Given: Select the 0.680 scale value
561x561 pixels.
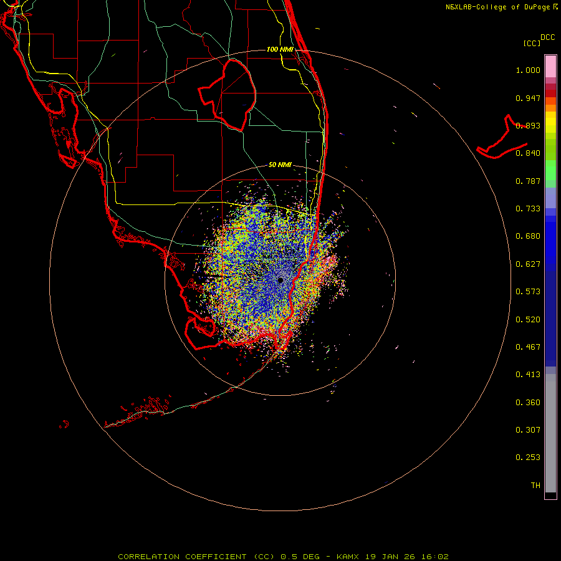Looking at the screenshot, I should pyautogui.click(x=528, y=236).
